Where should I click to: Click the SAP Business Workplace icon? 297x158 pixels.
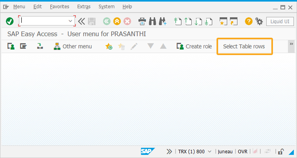[40, 46]
